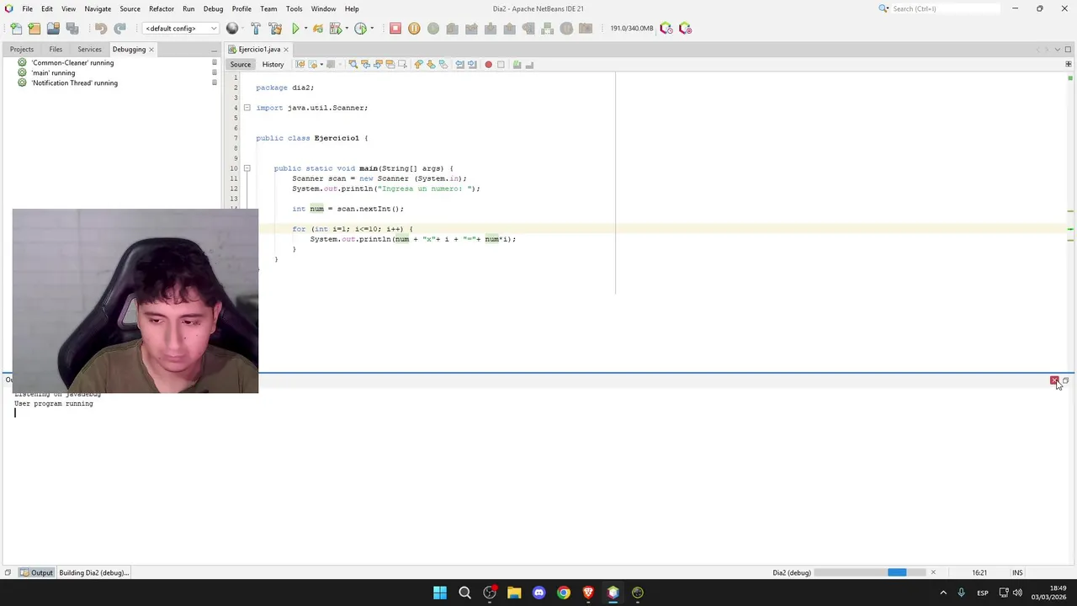Collapse code fold at import line 4

(x=247, y=108)
